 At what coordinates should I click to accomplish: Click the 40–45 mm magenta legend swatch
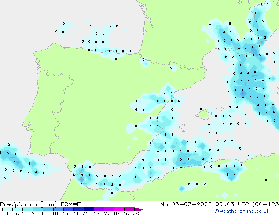point(119,209)
